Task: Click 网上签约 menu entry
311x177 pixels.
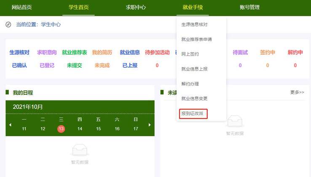Action: point(190,54)
